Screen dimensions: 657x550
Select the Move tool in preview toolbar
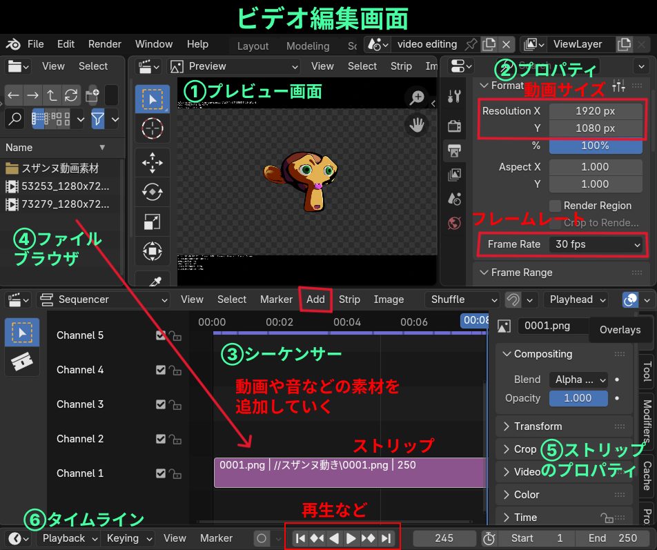click(x=152, y=162)
